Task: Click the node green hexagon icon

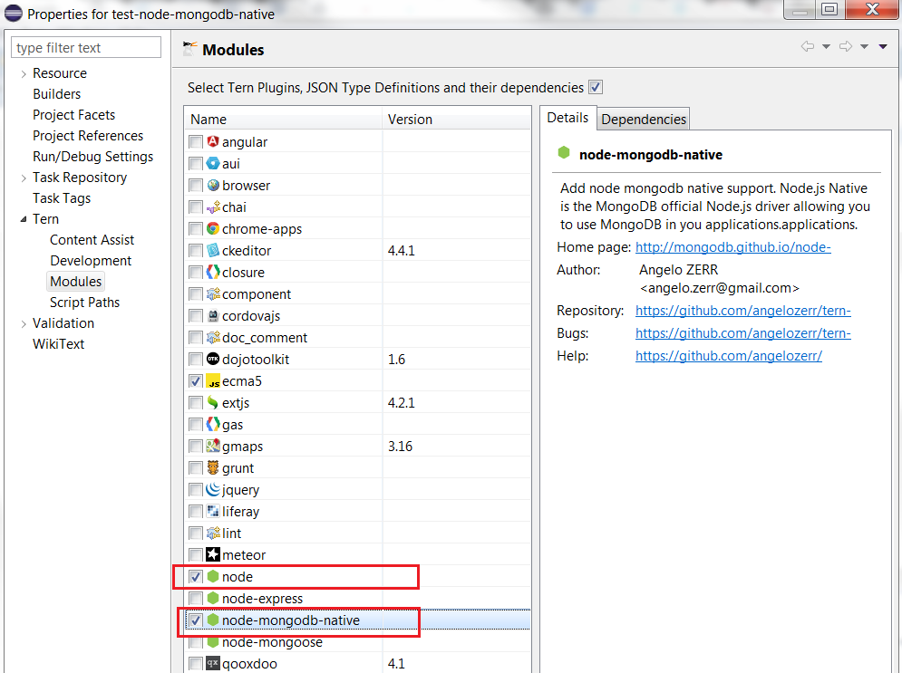Action: (x=215, y=576)
